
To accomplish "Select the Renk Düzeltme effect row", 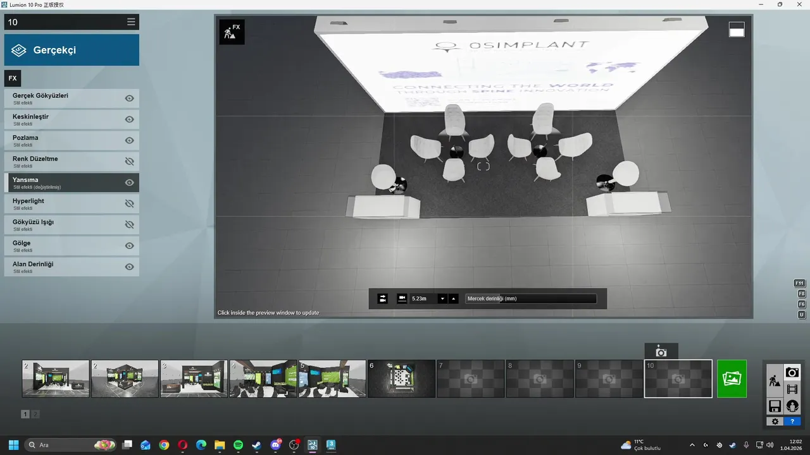I will coord(72,161).
